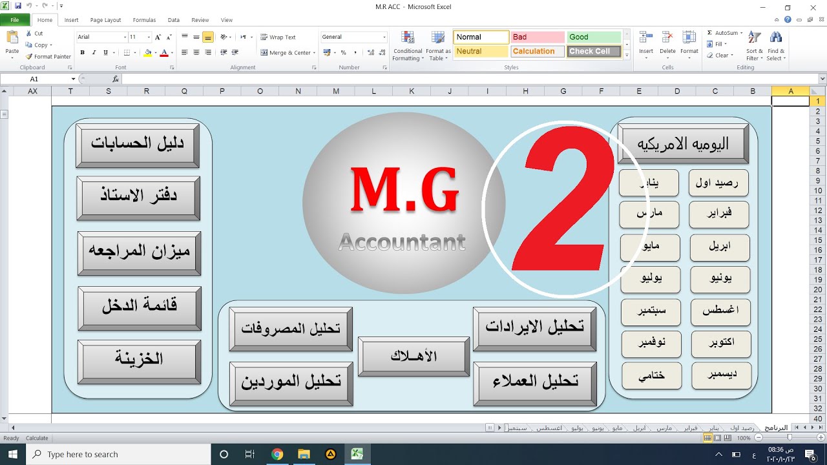Click the AutoSum sigma icon
Image resolution: width=827 pixels, height=465 pixels.
(x=709, y=33)
